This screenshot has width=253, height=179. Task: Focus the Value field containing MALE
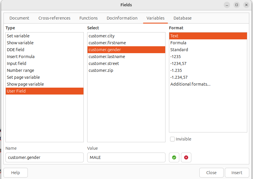126,157
